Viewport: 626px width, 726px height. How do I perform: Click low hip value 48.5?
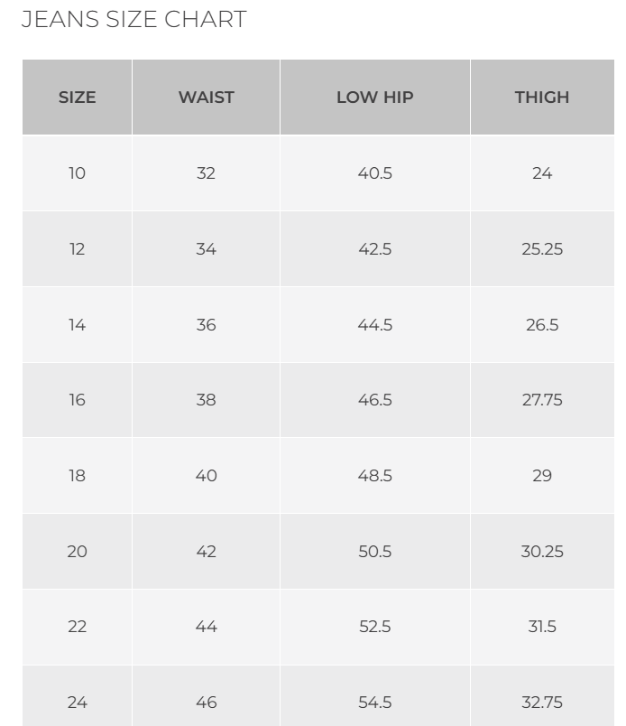(x=374, y=476)
